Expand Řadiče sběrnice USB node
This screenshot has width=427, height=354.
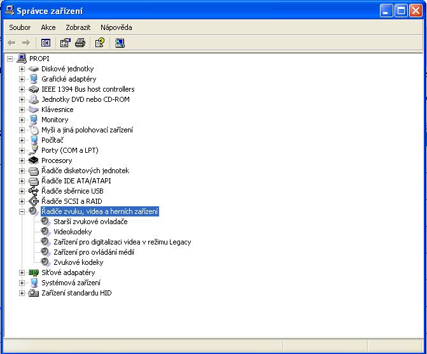click(x=22, y=191)
